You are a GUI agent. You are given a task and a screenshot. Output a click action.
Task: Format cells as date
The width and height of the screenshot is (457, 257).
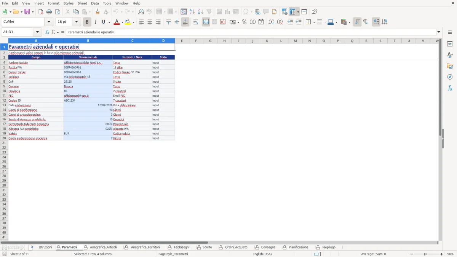point(261,22)
